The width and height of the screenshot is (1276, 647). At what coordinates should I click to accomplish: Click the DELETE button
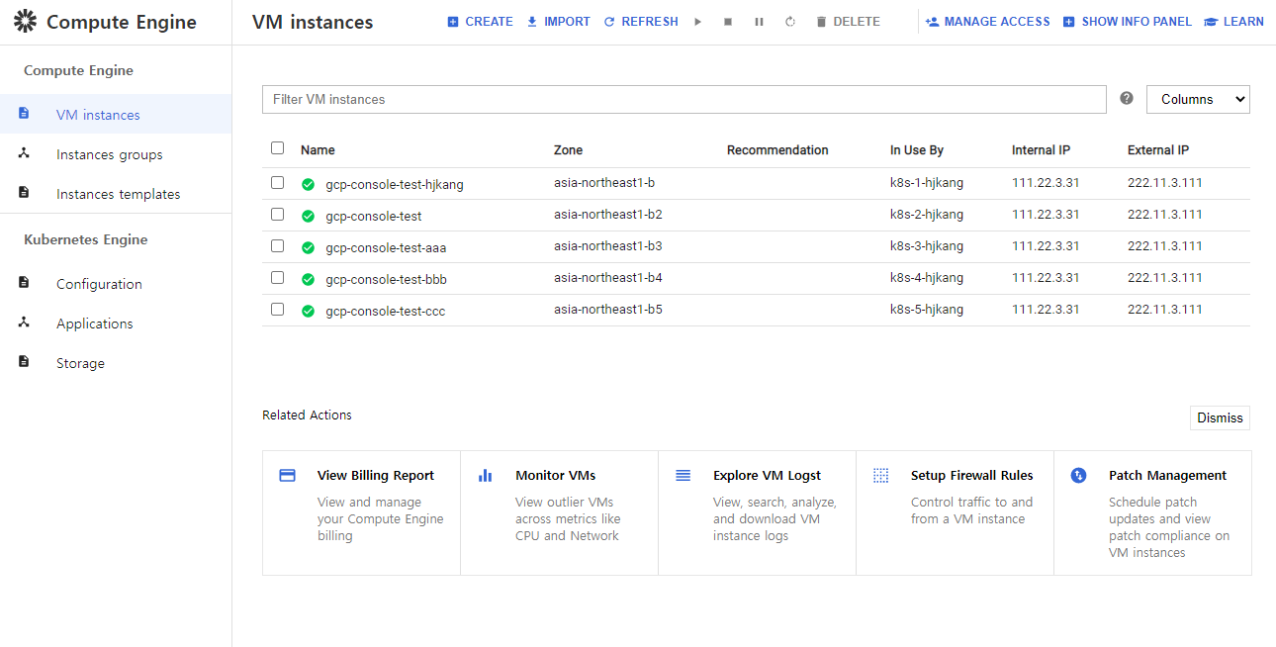(848, 22)
